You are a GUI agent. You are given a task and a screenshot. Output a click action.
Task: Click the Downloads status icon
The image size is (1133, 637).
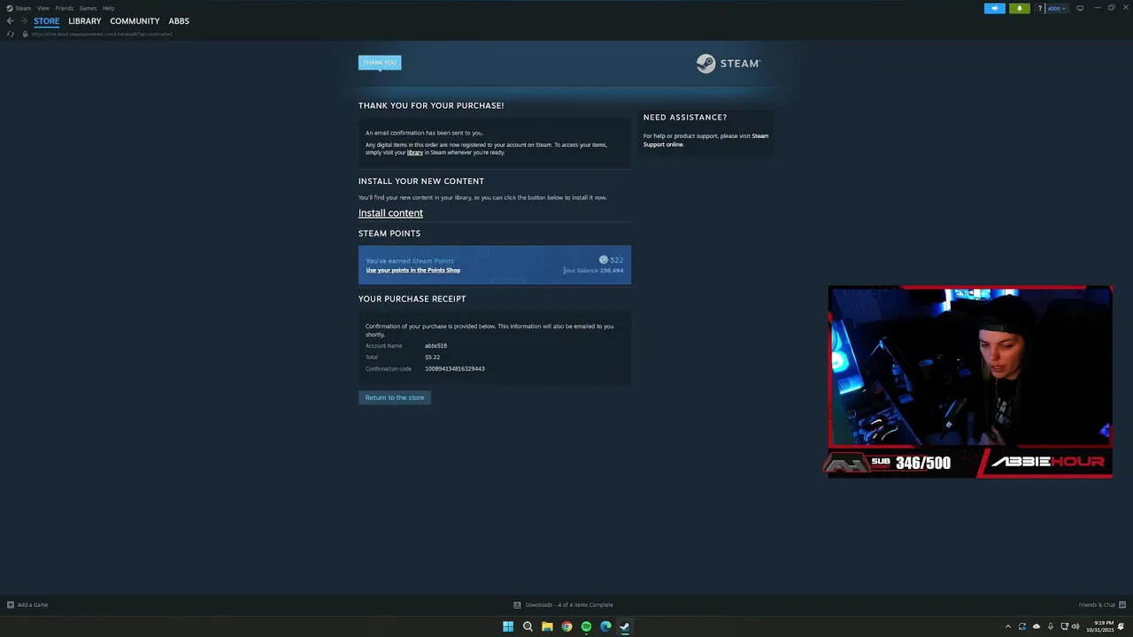pyautogui.click(x=517, y=605)
